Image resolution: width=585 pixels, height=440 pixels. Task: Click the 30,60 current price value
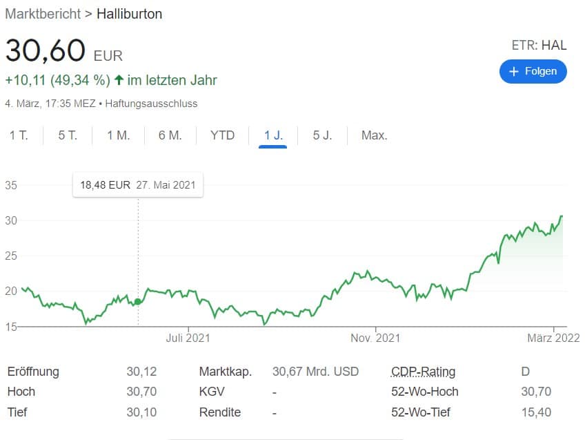pyautogui.click(x=46, y=50)
